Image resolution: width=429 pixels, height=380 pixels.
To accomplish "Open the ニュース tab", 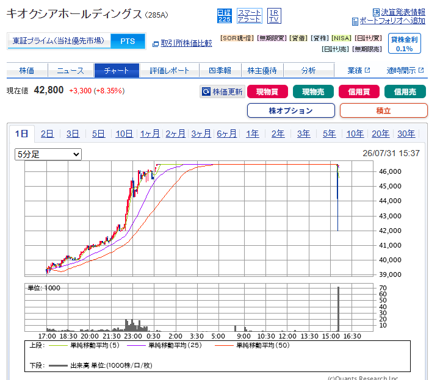I will (x=71, y=71).
